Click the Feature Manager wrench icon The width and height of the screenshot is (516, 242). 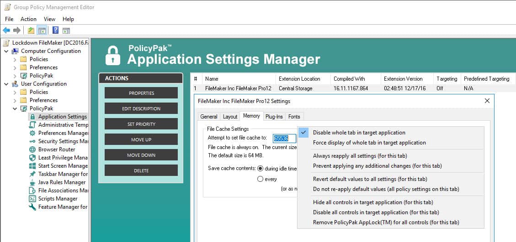(x=32, y=207)
